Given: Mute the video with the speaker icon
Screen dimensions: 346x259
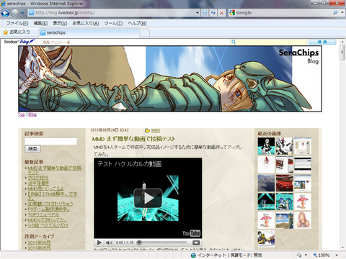Looking at the screenshot, I should click(x=109, y=242).
